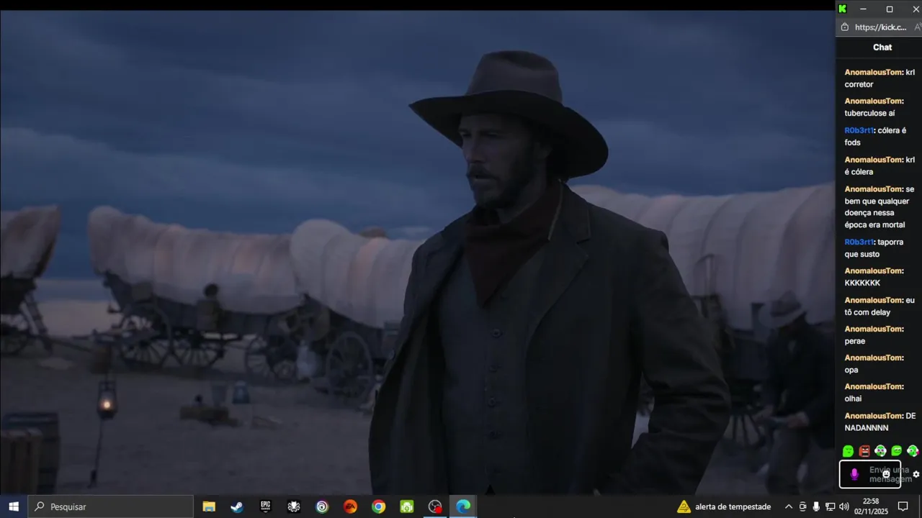
Task: Launch Steam from the taskbar
Action: (237, 506)
